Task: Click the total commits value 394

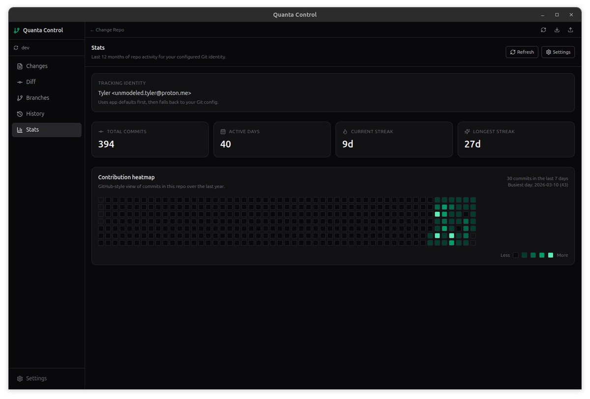Action: [x=106, y=144]
